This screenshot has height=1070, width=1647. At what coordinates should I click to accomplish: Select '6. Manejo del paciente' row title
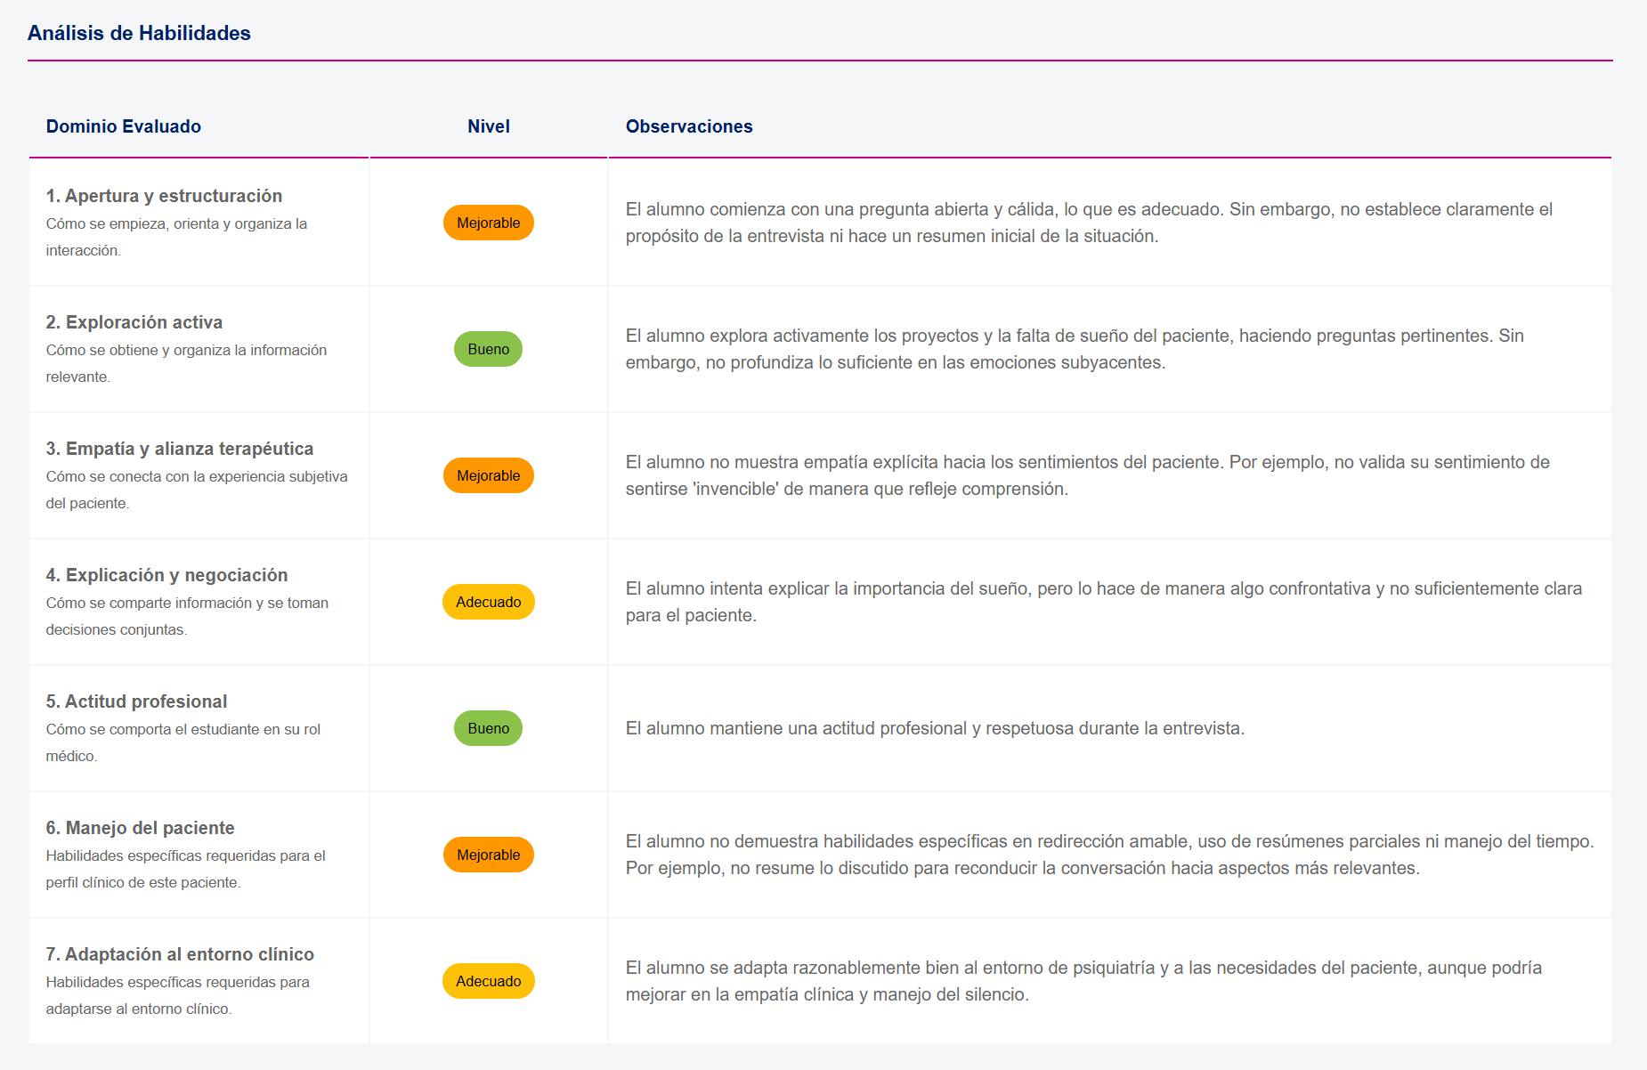[x=141, y=828]
